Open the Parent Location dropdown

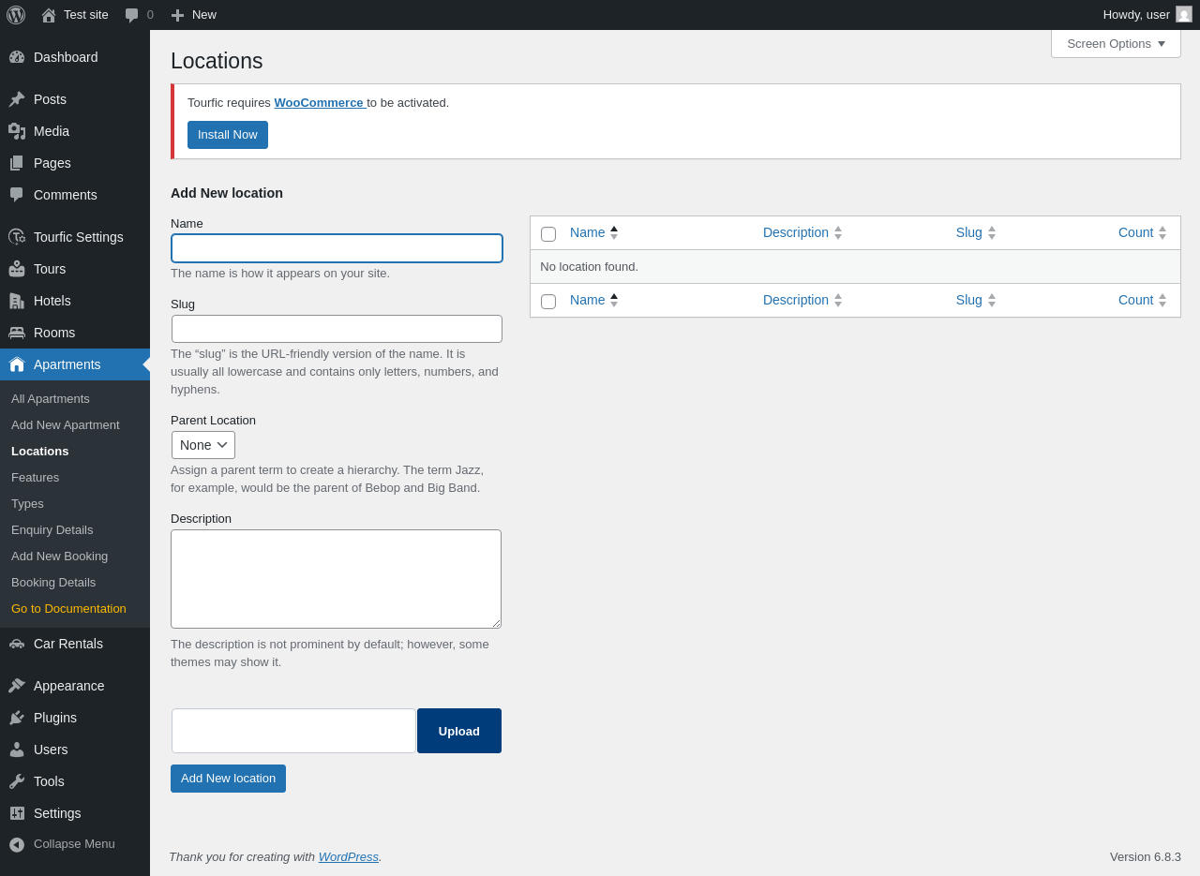point(203,445)
